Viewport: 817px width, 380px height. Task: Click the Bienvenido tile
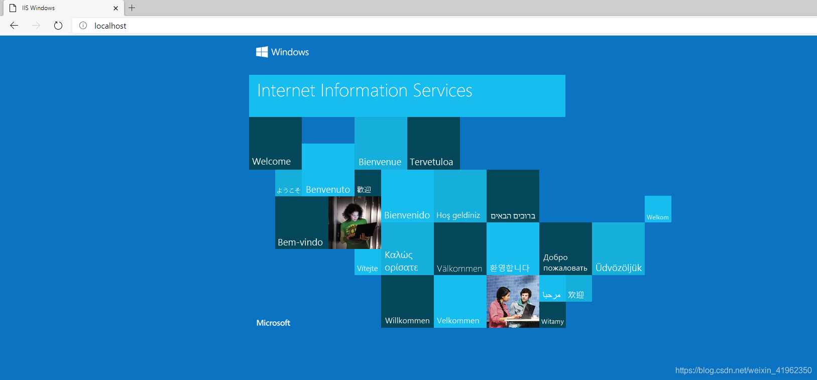pyautogui.click(x=407, y=196)
